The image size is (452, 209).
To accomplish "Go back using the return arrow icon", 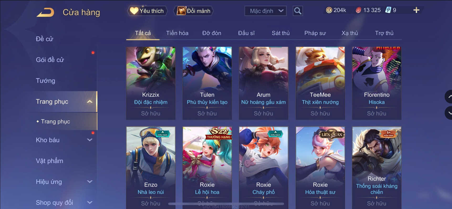I will (x=45, y=12).
